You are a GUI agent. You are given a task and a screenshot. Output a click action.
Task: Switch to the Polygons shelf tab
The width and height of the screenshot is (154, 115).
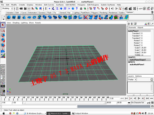pos(94,13)
